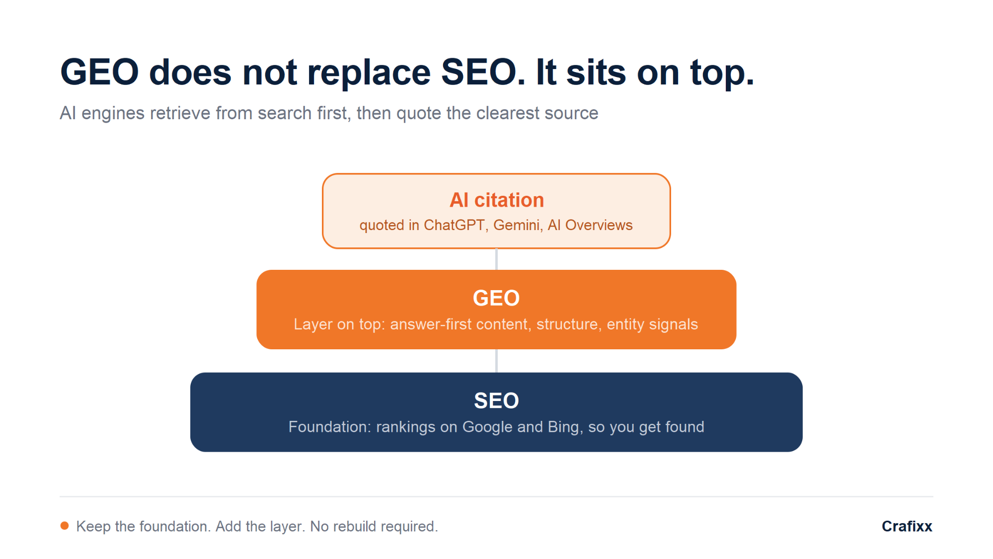Click 'clearest source' in the subtitle
Screen dimensions: 993x559
coord(537,113)
